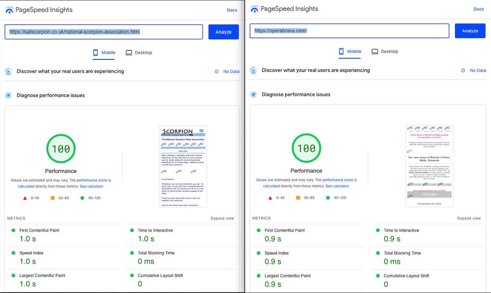491x293 pixels.
Task: Open Docs link in left window
Action: (232, 10)
